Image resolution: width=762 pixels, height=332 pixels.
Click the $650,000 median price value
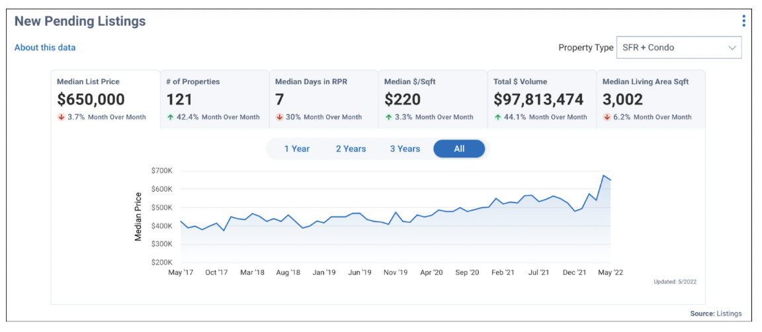pos(91,100)
